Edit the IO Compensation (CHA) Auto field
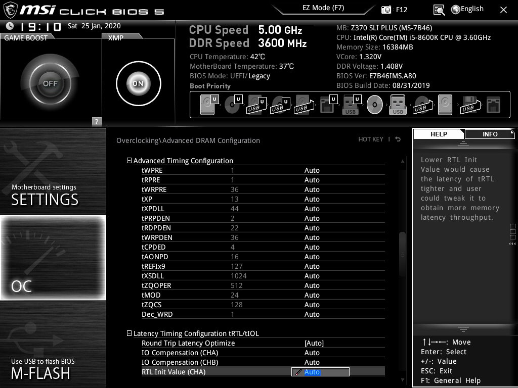Screen dimensions: 518x388 click(312, 353)
